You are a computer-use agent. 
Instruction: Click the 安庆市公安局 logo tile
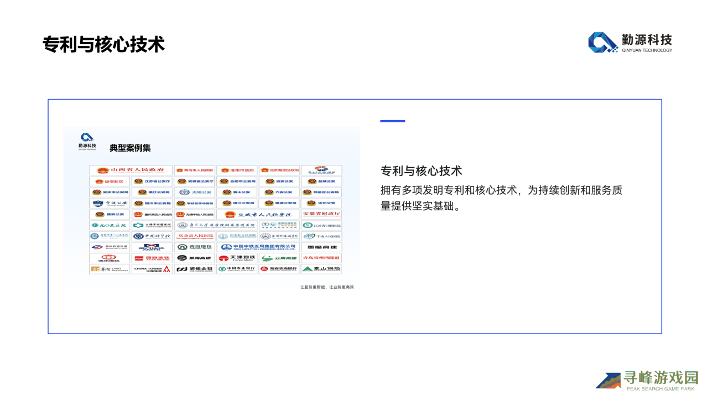point(110,193)
